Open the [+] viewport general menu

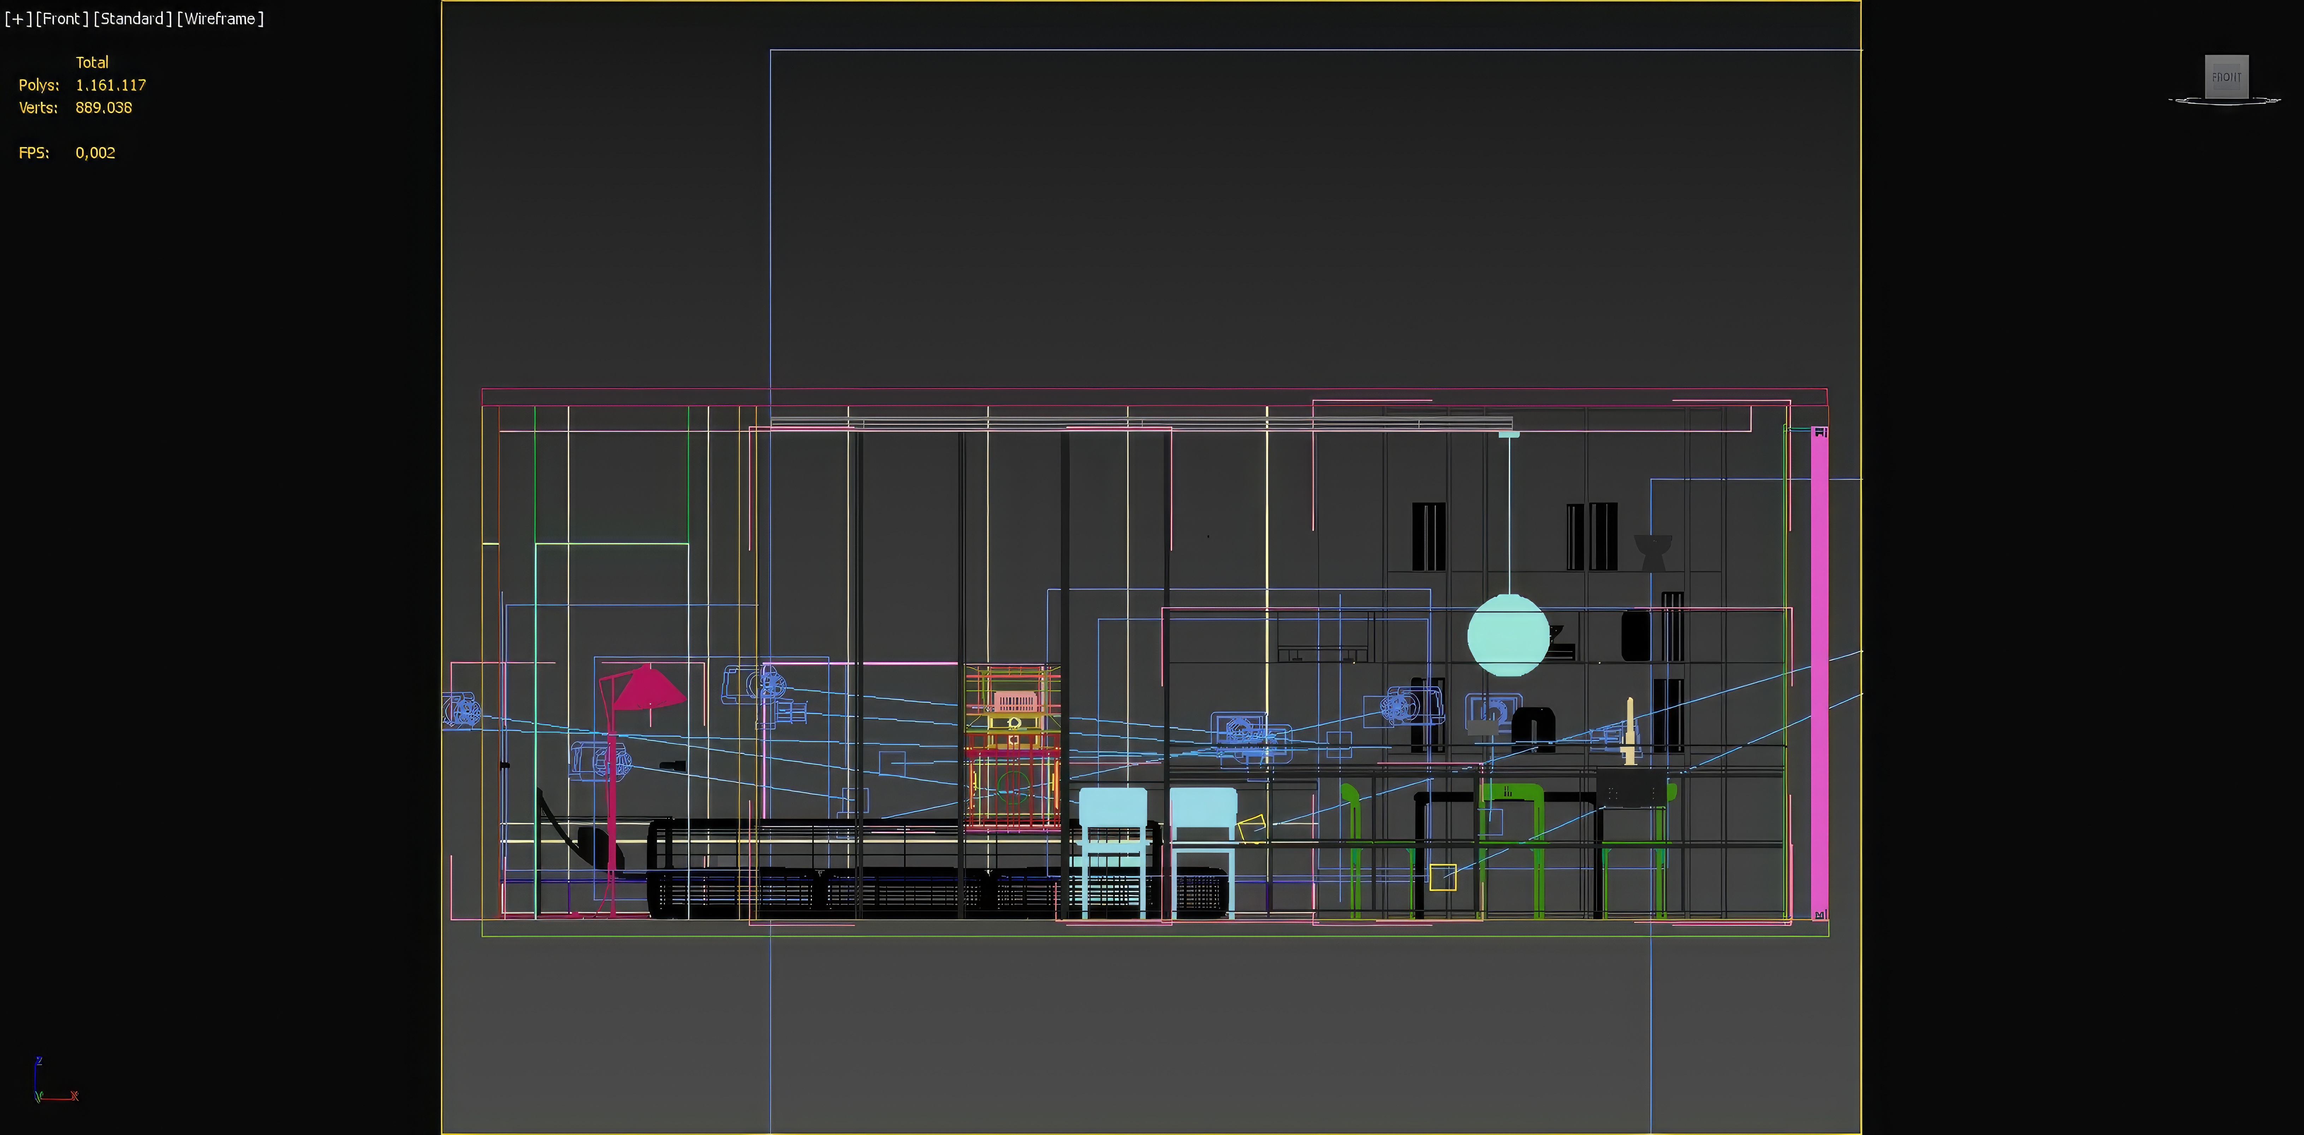click(18, 19)
